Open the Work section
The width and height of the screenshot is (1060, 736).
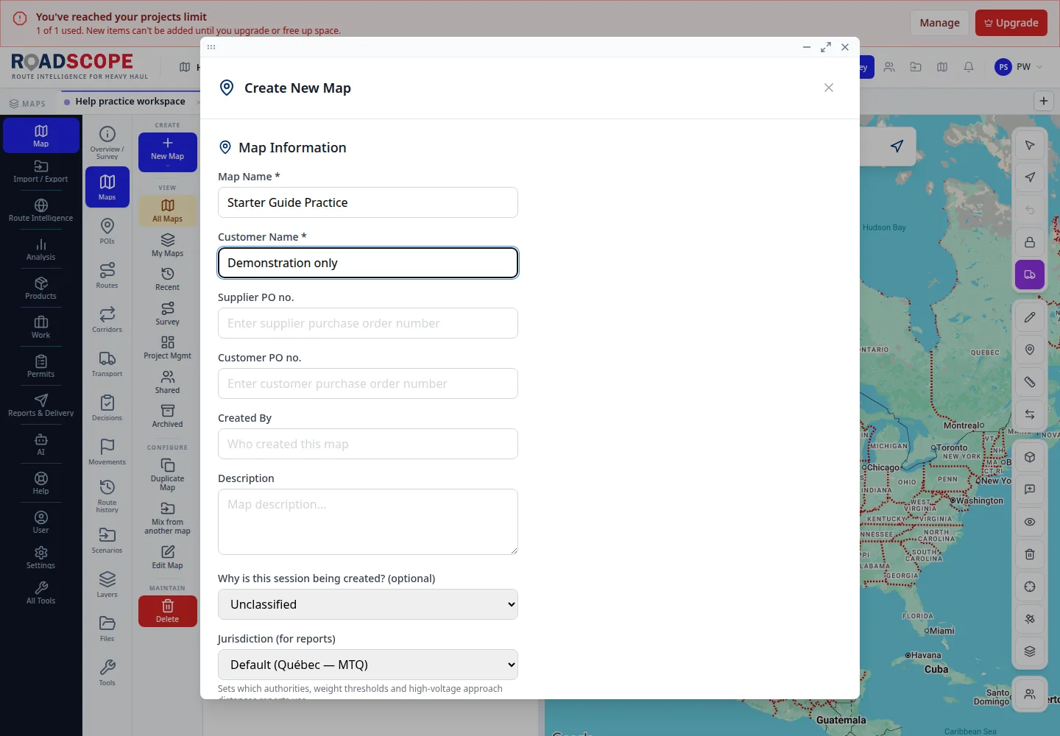tap(40, 328)
